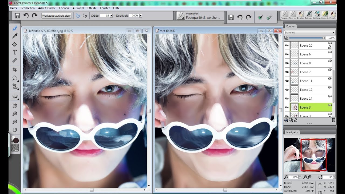Click the Save icon in left property bar

[18, 16]
